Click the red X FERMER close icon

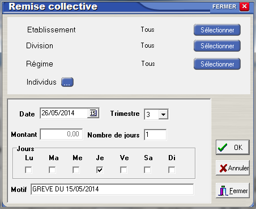tap(244, 7)
